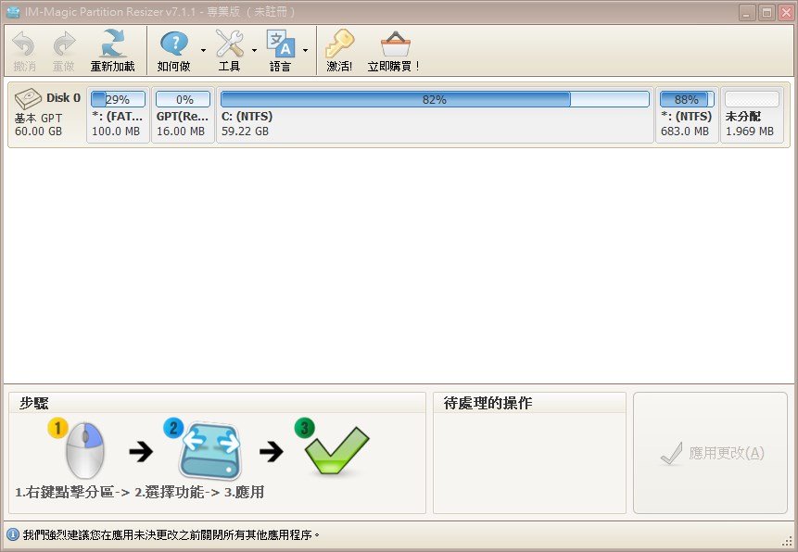Click the 0% usage bar
Viewport: 798px width, 552px height.
pyautogui.click(x=183, y=99)
